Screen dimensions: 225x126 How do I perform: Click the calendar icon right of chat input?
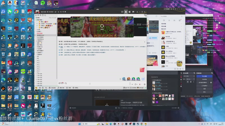pos(145,84)
